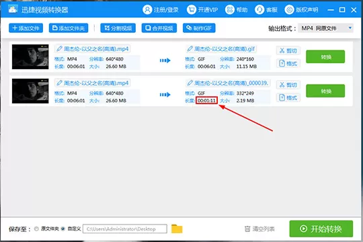
Task: Open 注册/登录 (register/login) in title bar
Action: coord(161,9)
